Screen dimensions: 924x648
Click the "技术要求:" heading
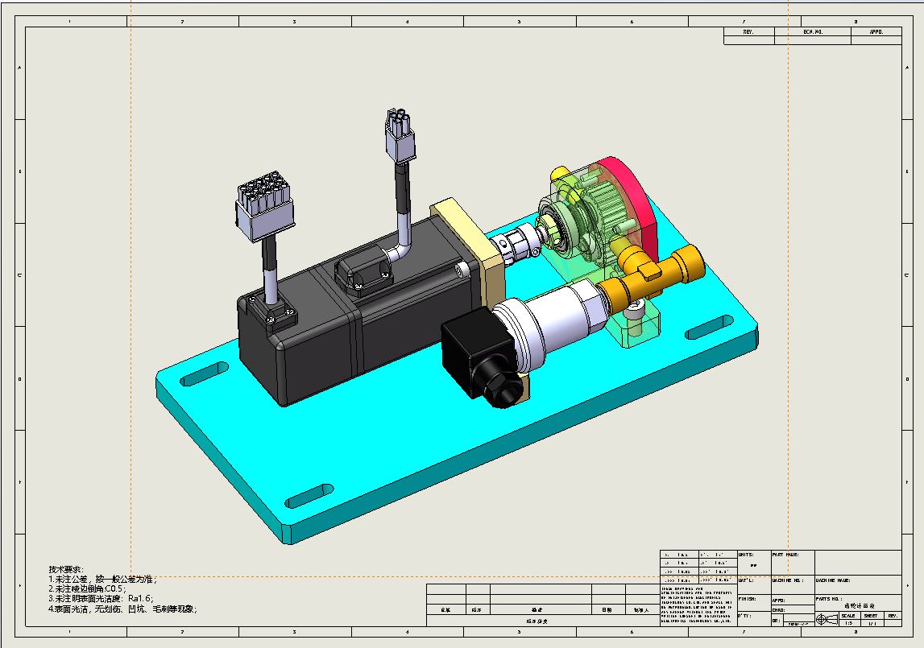click(66, 570)
